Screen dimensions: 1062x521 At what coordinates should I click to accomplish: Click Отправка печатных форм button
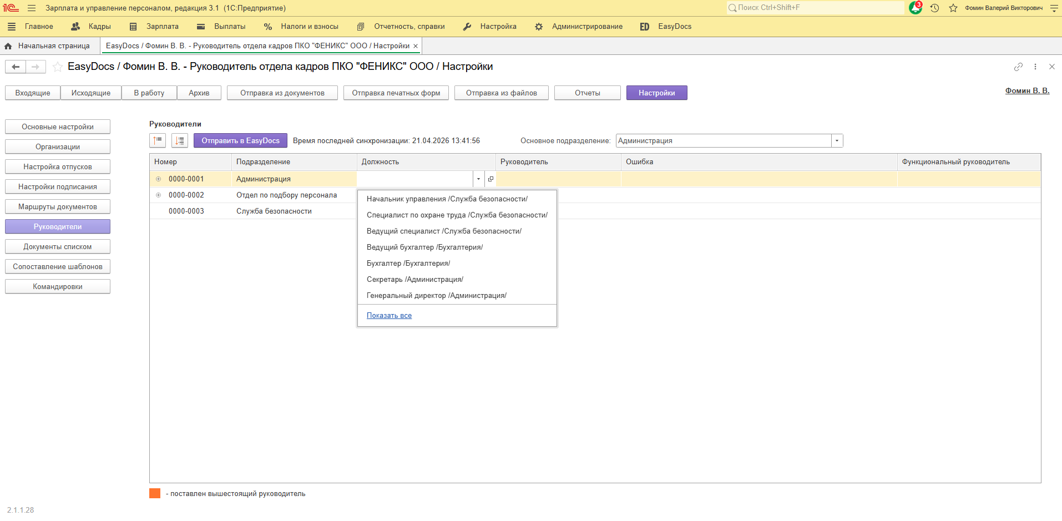point(396,93)
